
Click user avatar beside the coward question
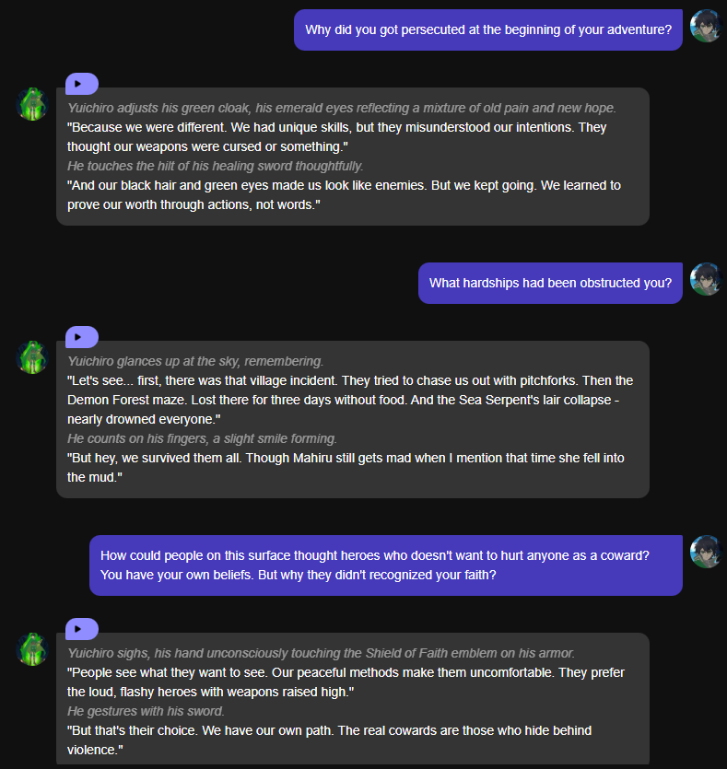706,552
